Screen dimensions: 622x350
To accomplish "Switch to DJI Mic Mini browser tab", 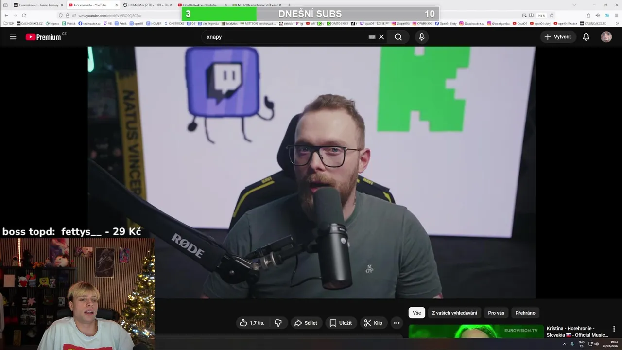I will tap(147, 5).
